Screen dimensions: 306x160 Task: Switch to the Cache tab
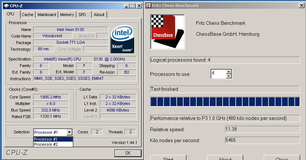click(x=28, y=15)
